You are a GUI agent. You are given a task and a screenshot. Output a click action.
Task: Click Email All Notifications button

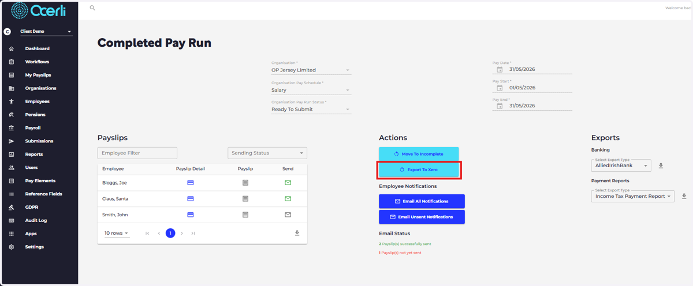pos(422,201)
